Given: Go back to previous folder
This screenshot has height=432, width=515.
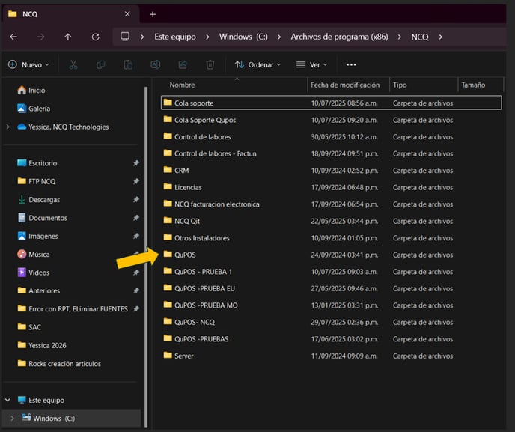Looking at the screenshot, I should point(13,37).
